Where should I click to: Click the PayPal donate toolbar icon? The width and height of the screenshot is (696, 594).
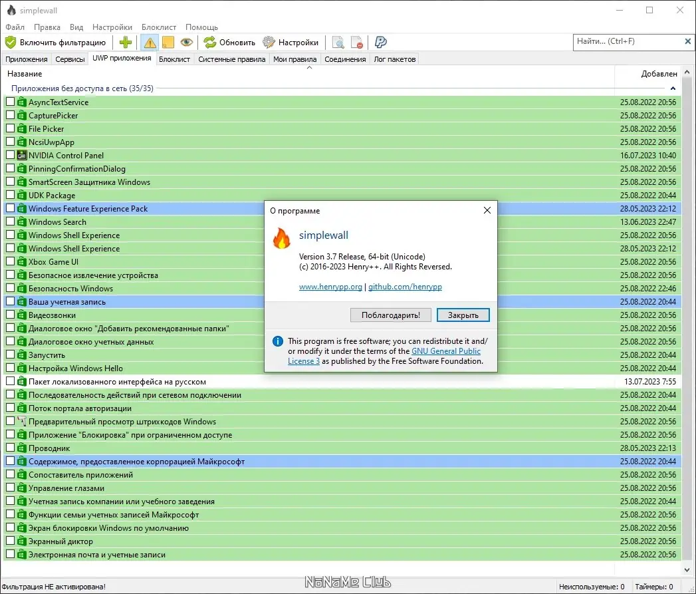[380, 42]
